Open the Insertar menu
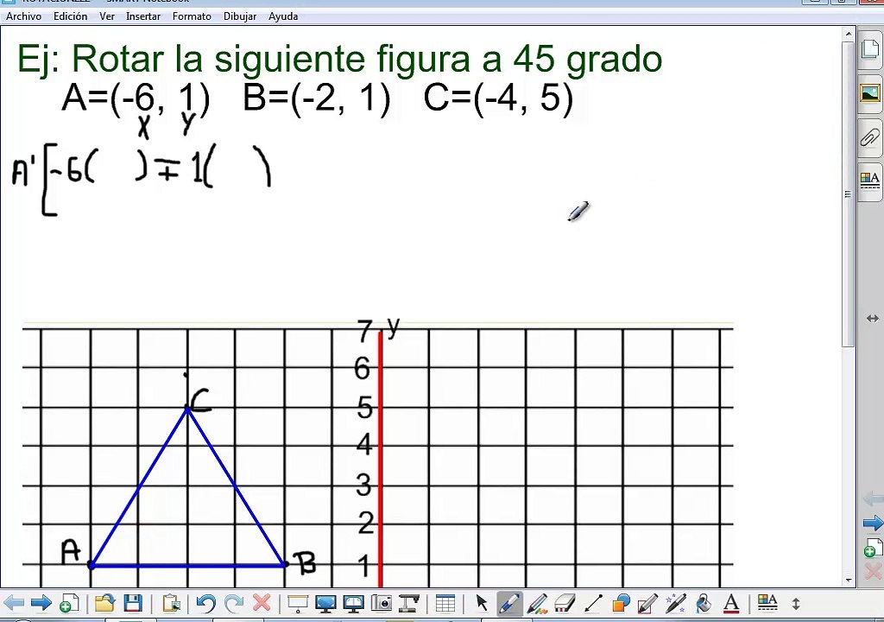 pos(143,16)
